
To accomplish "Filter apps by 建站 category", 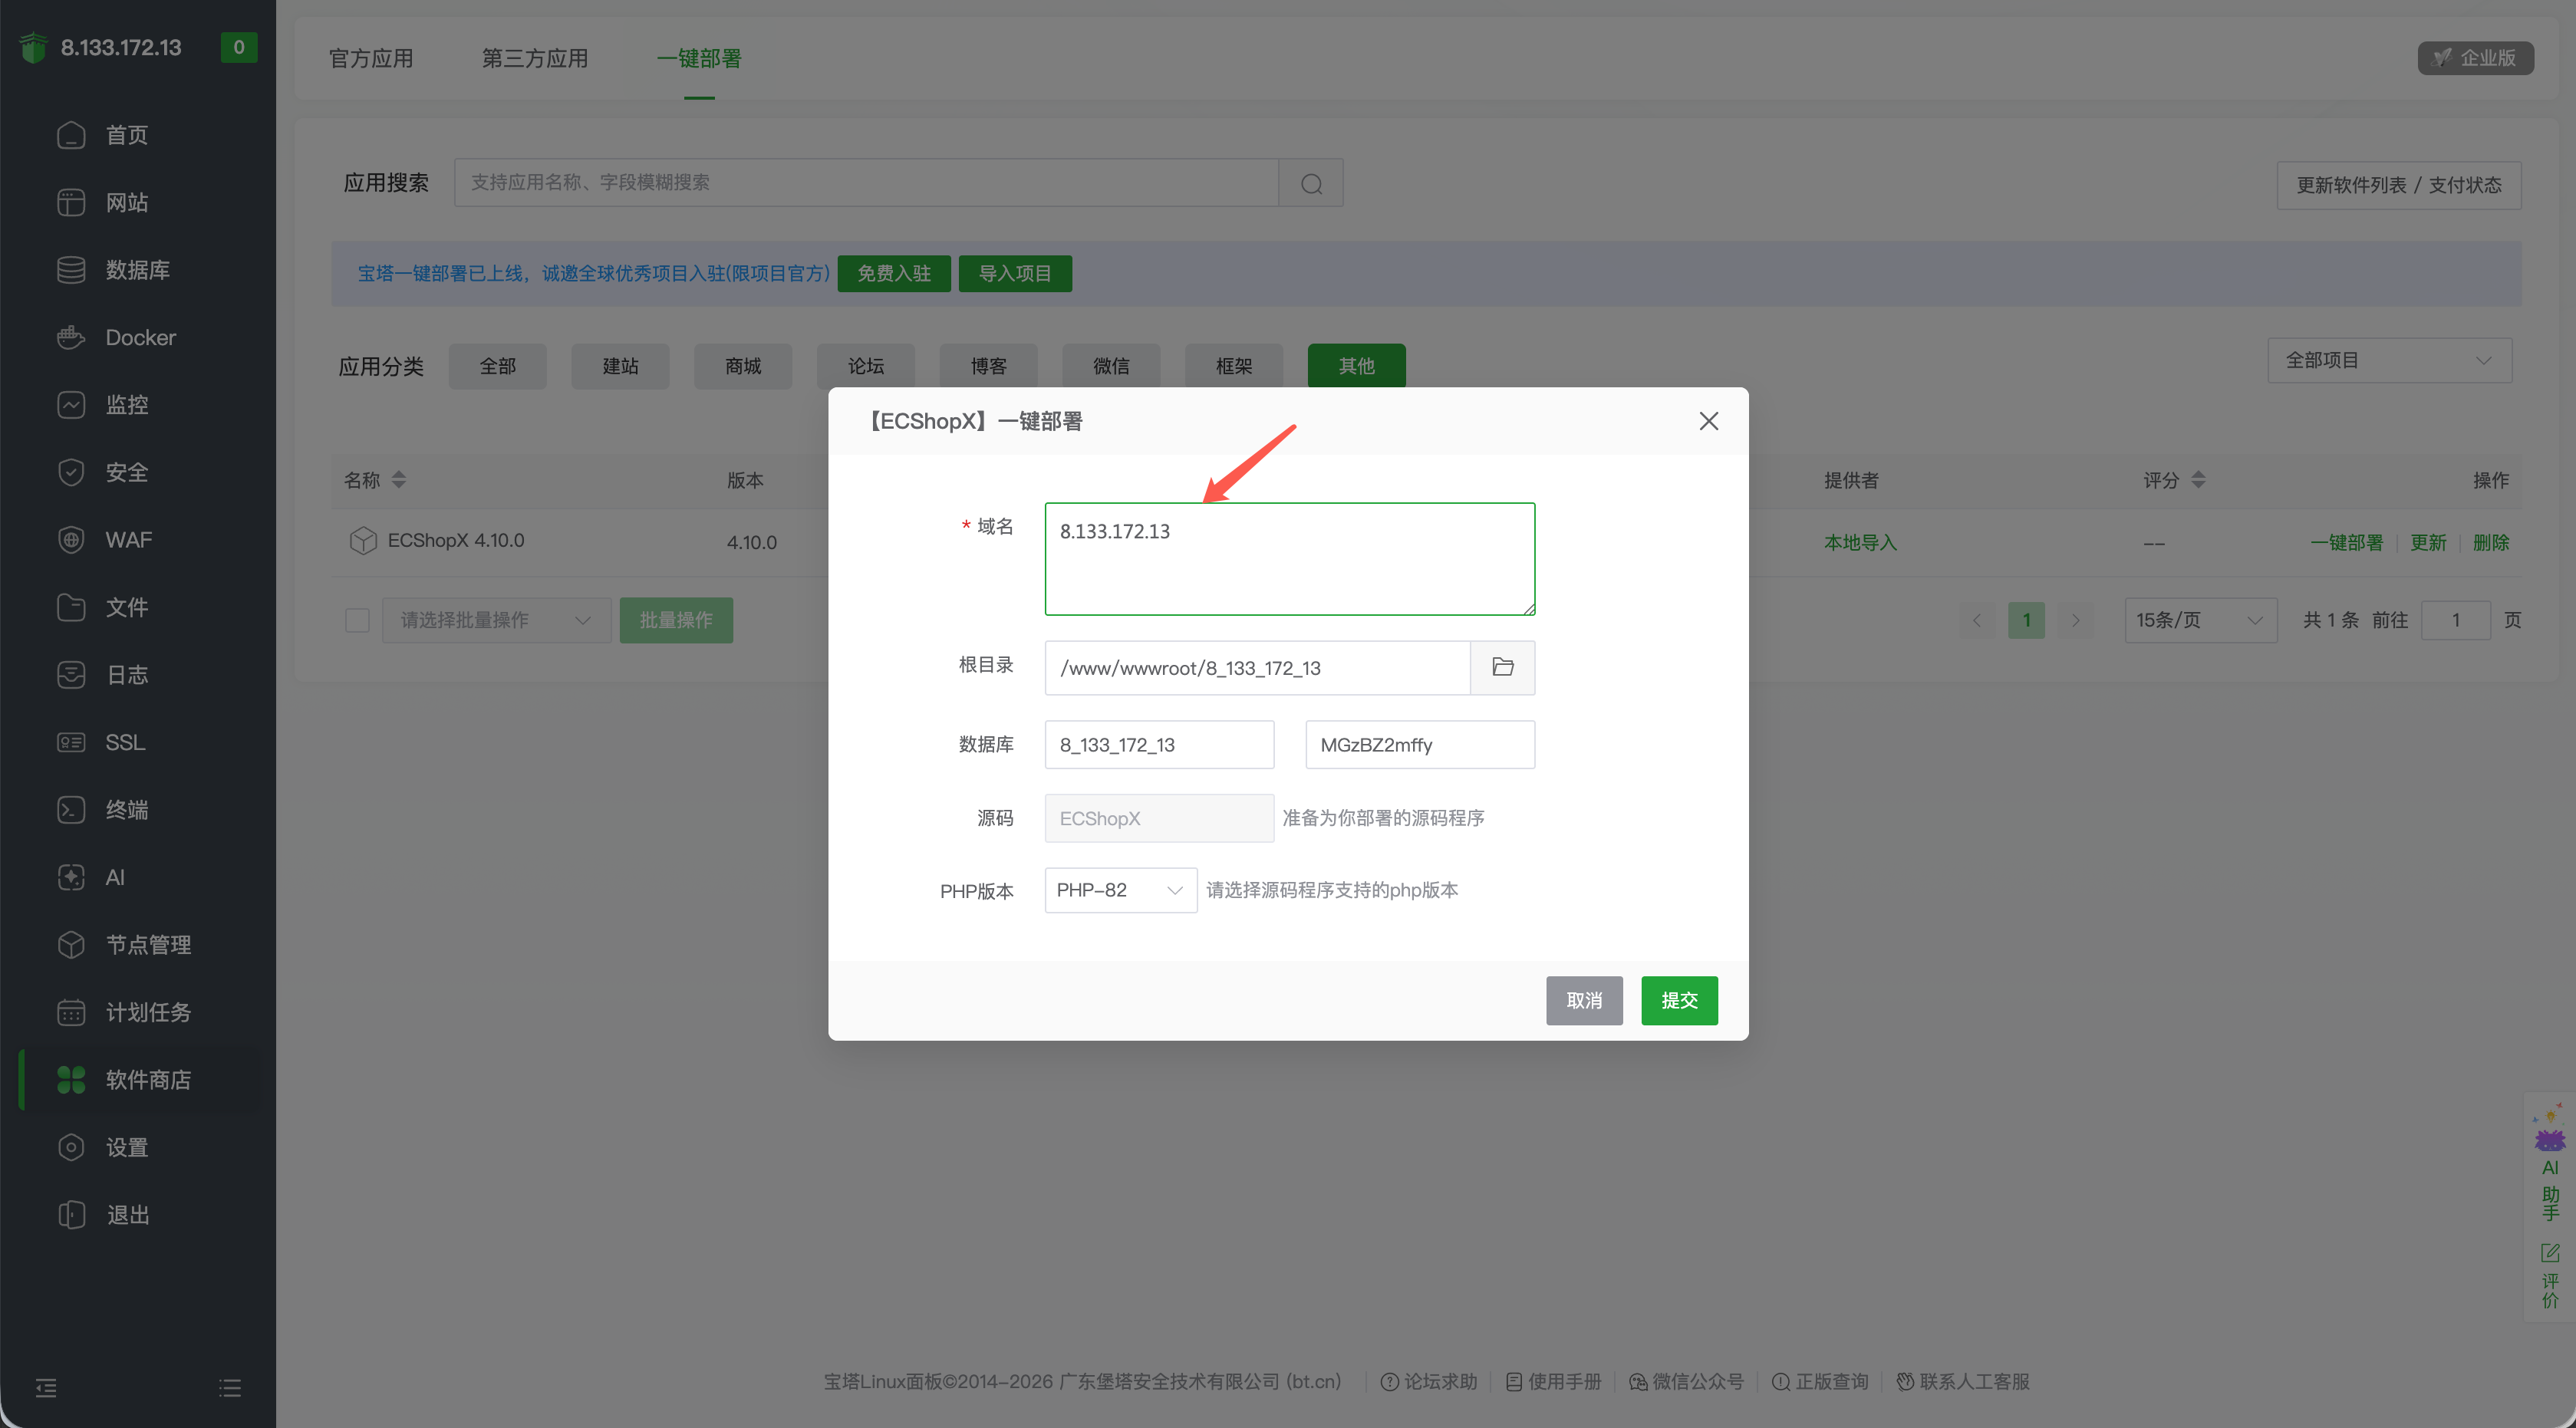I will (x=621, y=366).
